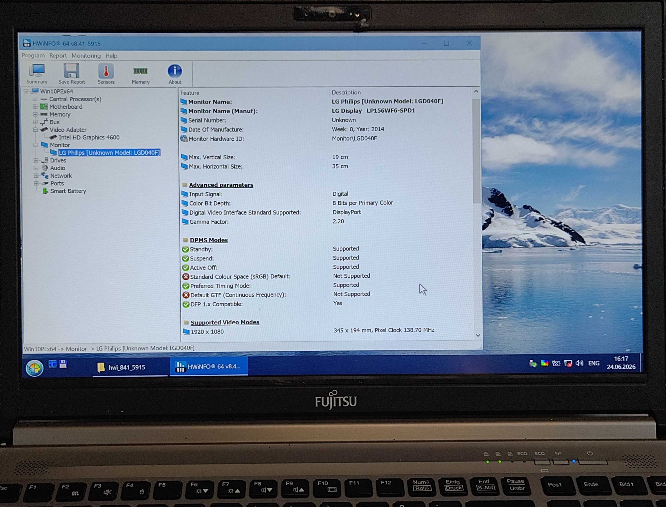Click the DFP 1.x Compatible check icon
Screen dimensions: 666x507
186,304
